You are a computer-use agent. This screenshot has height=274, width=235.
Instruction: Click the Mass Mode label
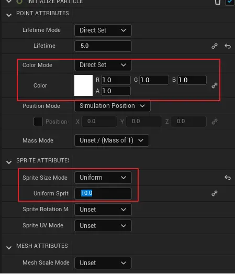38,140
